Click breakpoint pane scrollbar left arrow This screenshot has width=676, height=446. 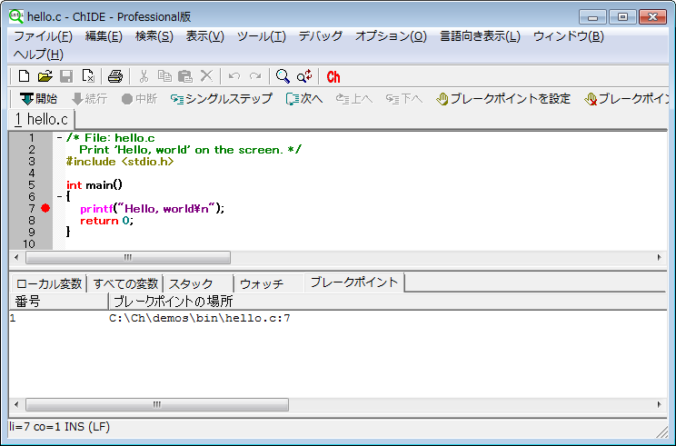(16, 404)
